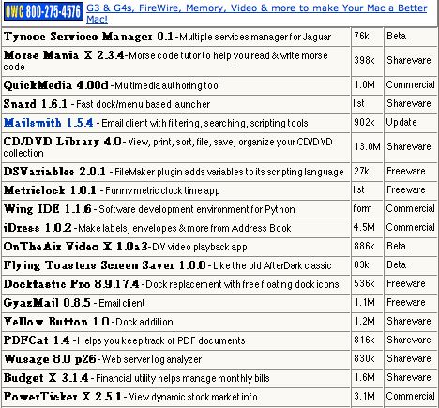Click the 83k size for Flying Toasters

[361, 264]
